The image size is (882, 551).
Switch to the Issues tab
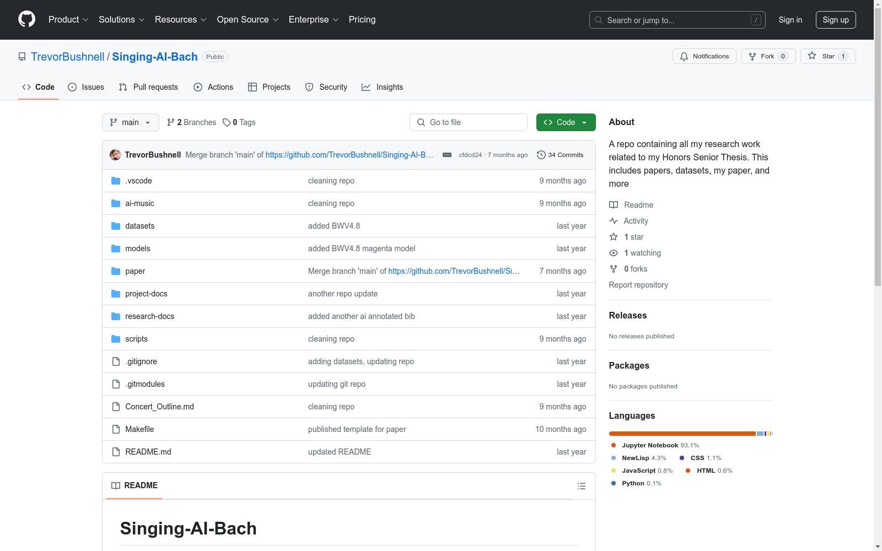86,87
